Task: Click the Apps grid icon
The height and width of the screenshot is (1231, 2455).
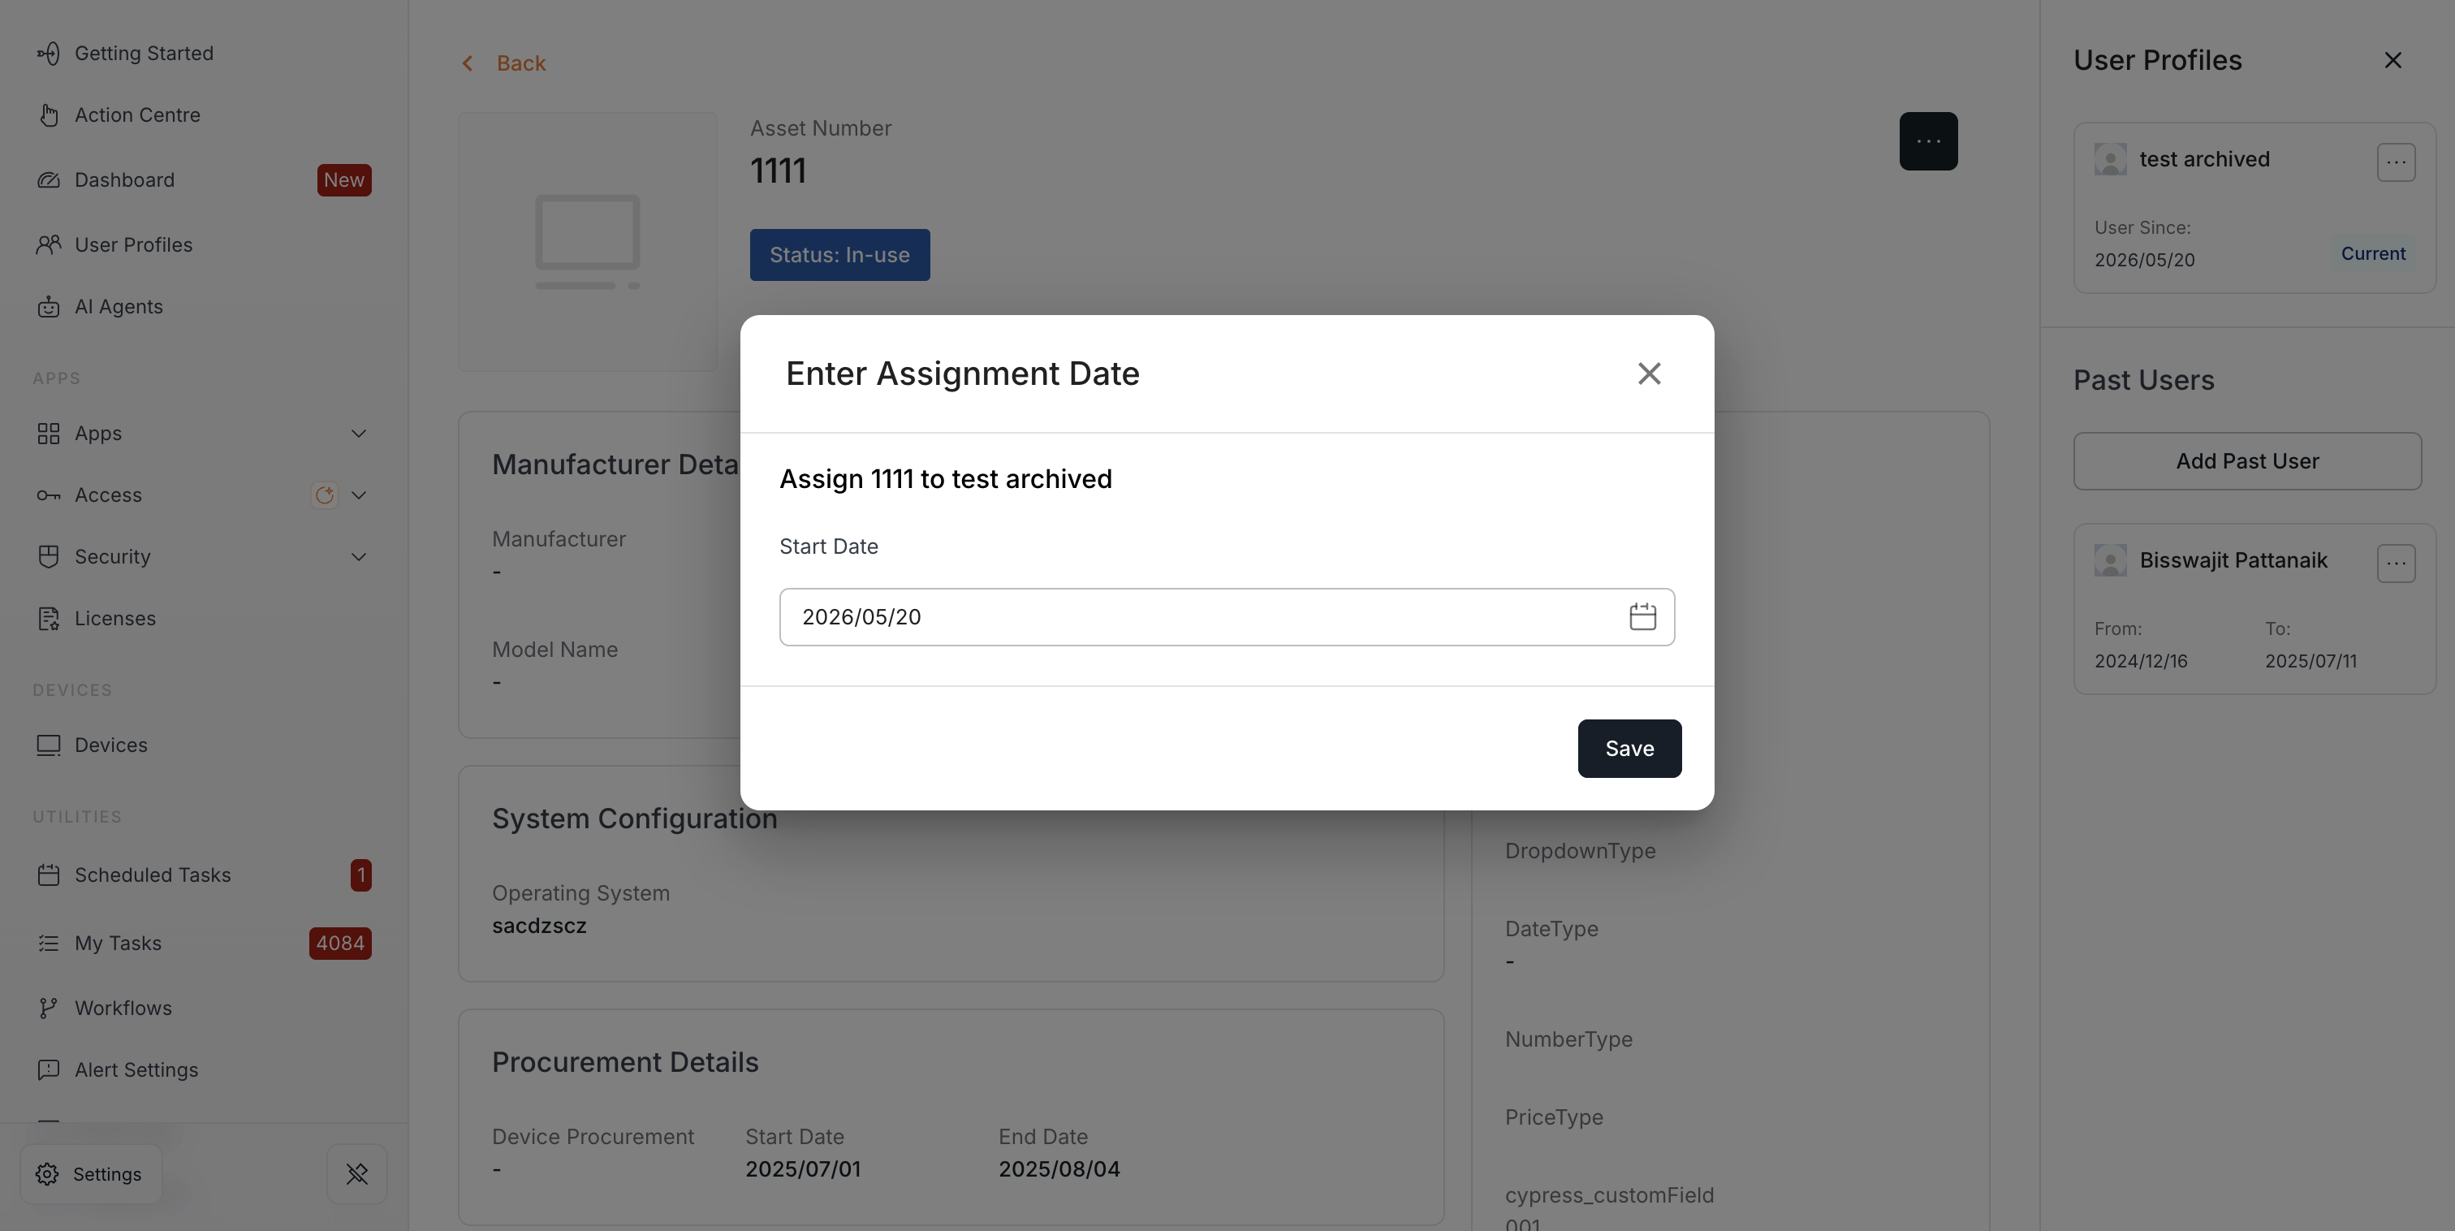Action: click(49, 434)
